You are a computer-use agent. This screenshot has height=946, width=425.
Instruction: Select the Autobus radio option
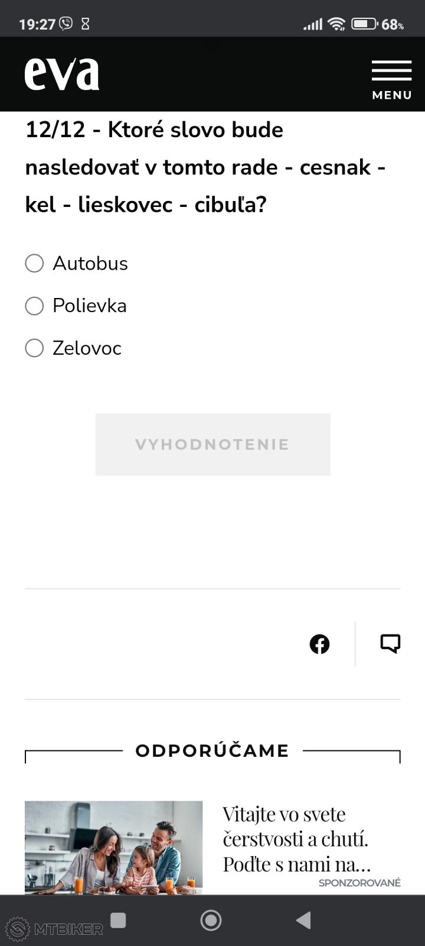[x=34, y=263]
